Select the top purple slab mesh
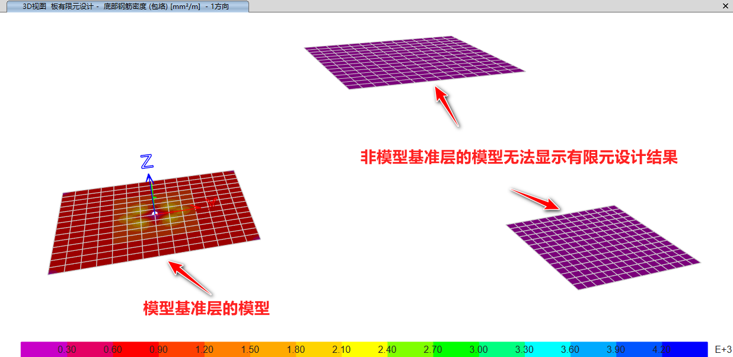 coord(415,62)
